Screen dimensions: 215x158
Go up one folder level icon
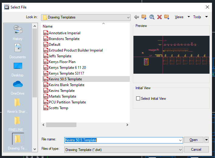point(144,17)
